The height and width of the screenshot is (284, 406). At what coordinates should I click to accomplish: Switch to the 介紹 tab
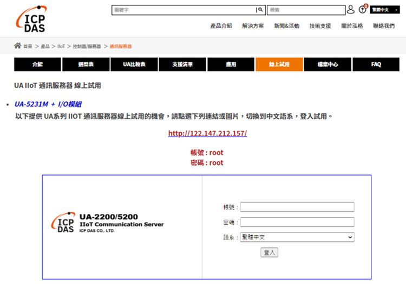click(37, 64)
